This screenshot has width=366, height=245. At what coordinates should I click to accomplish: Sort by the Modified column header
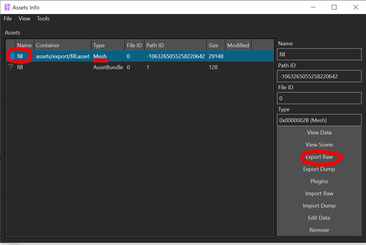(238, 45)
